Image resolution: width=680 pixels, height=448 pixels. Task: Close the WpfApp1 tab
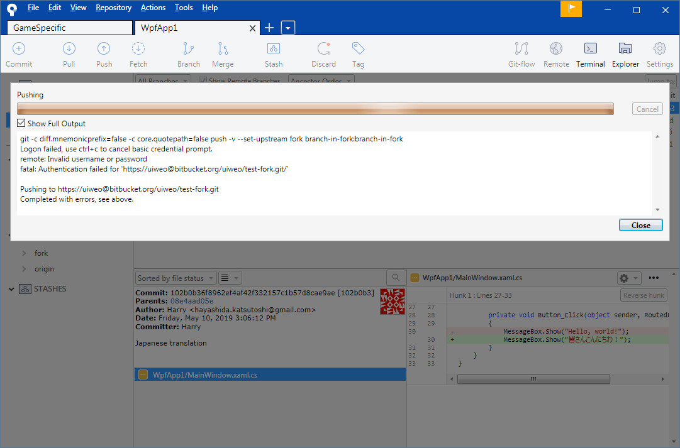pyautogui.click(x=252, y=28)
